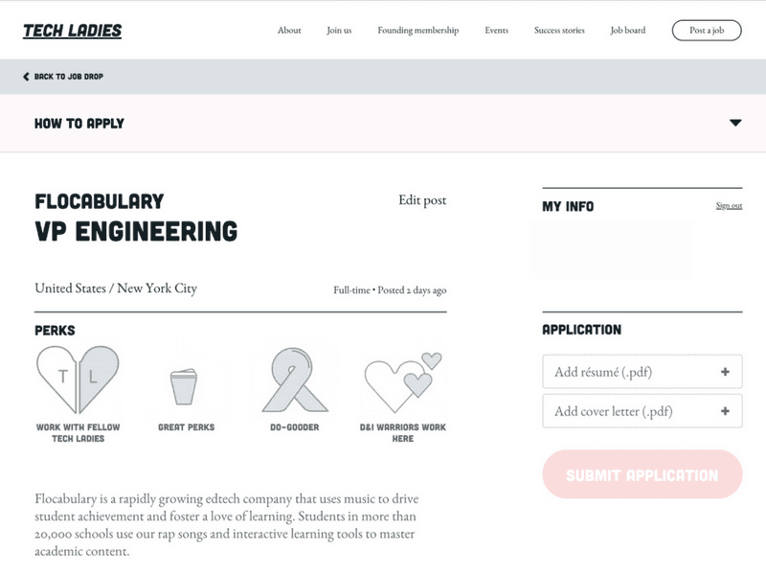The image size is (766, 575).
Task: Click the Post a job button
Action: (707, 31)
